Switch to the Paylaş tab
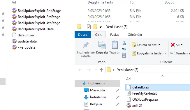The width and height of the screenshot is (190, 110). [115, 35]
